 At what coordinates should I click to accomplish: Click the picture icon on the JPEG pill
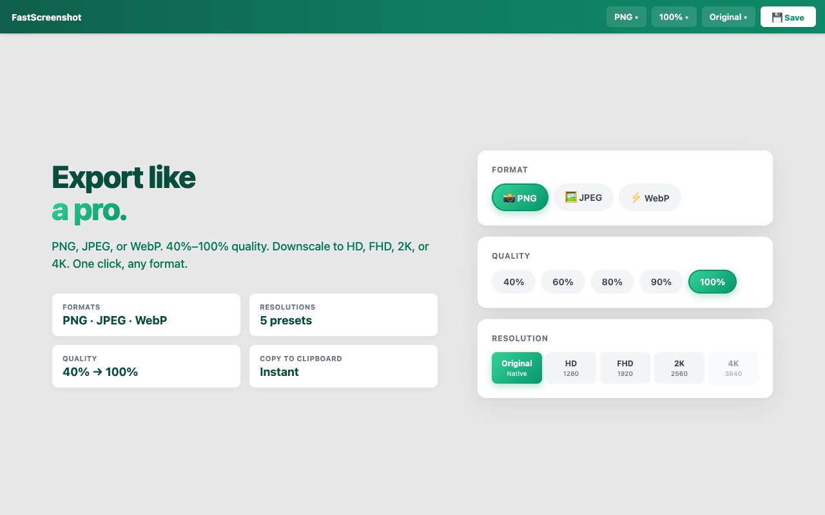pyautogui.click(x=571, y=197)
